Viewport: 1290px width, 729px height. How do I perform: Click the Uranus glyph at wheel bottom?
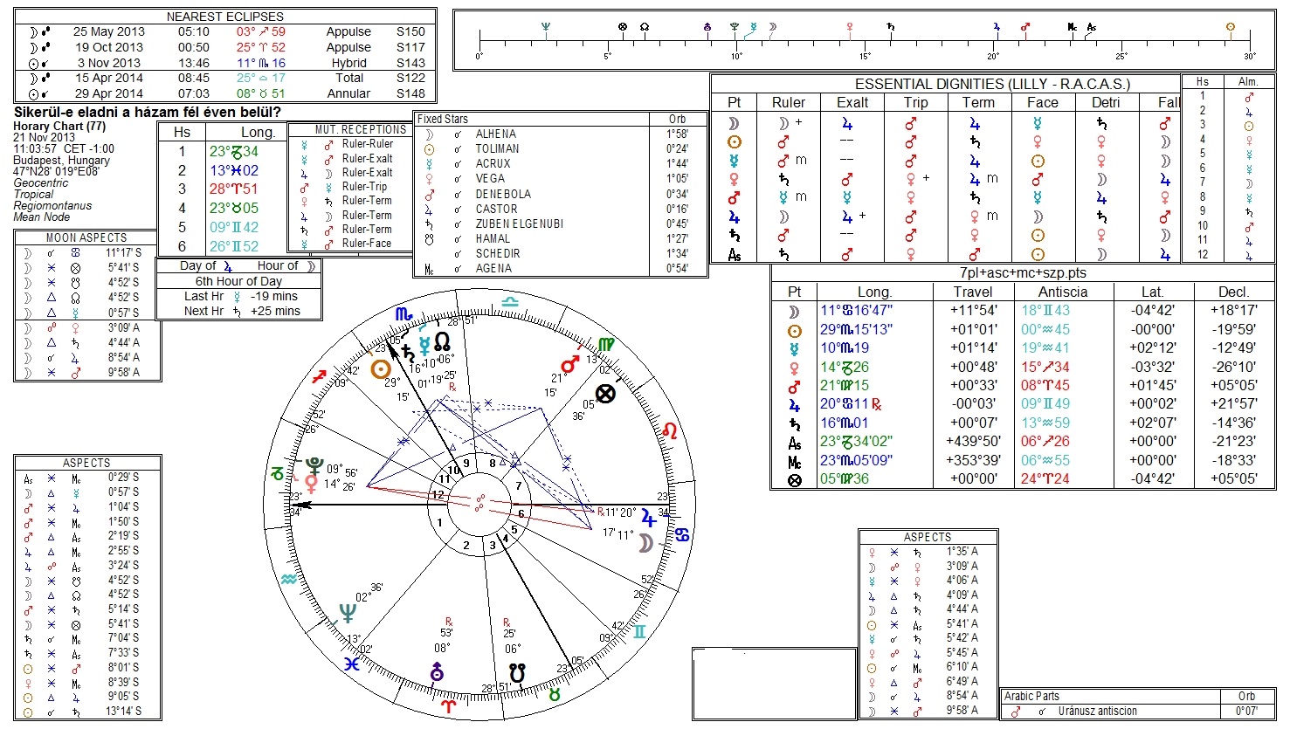437,671
